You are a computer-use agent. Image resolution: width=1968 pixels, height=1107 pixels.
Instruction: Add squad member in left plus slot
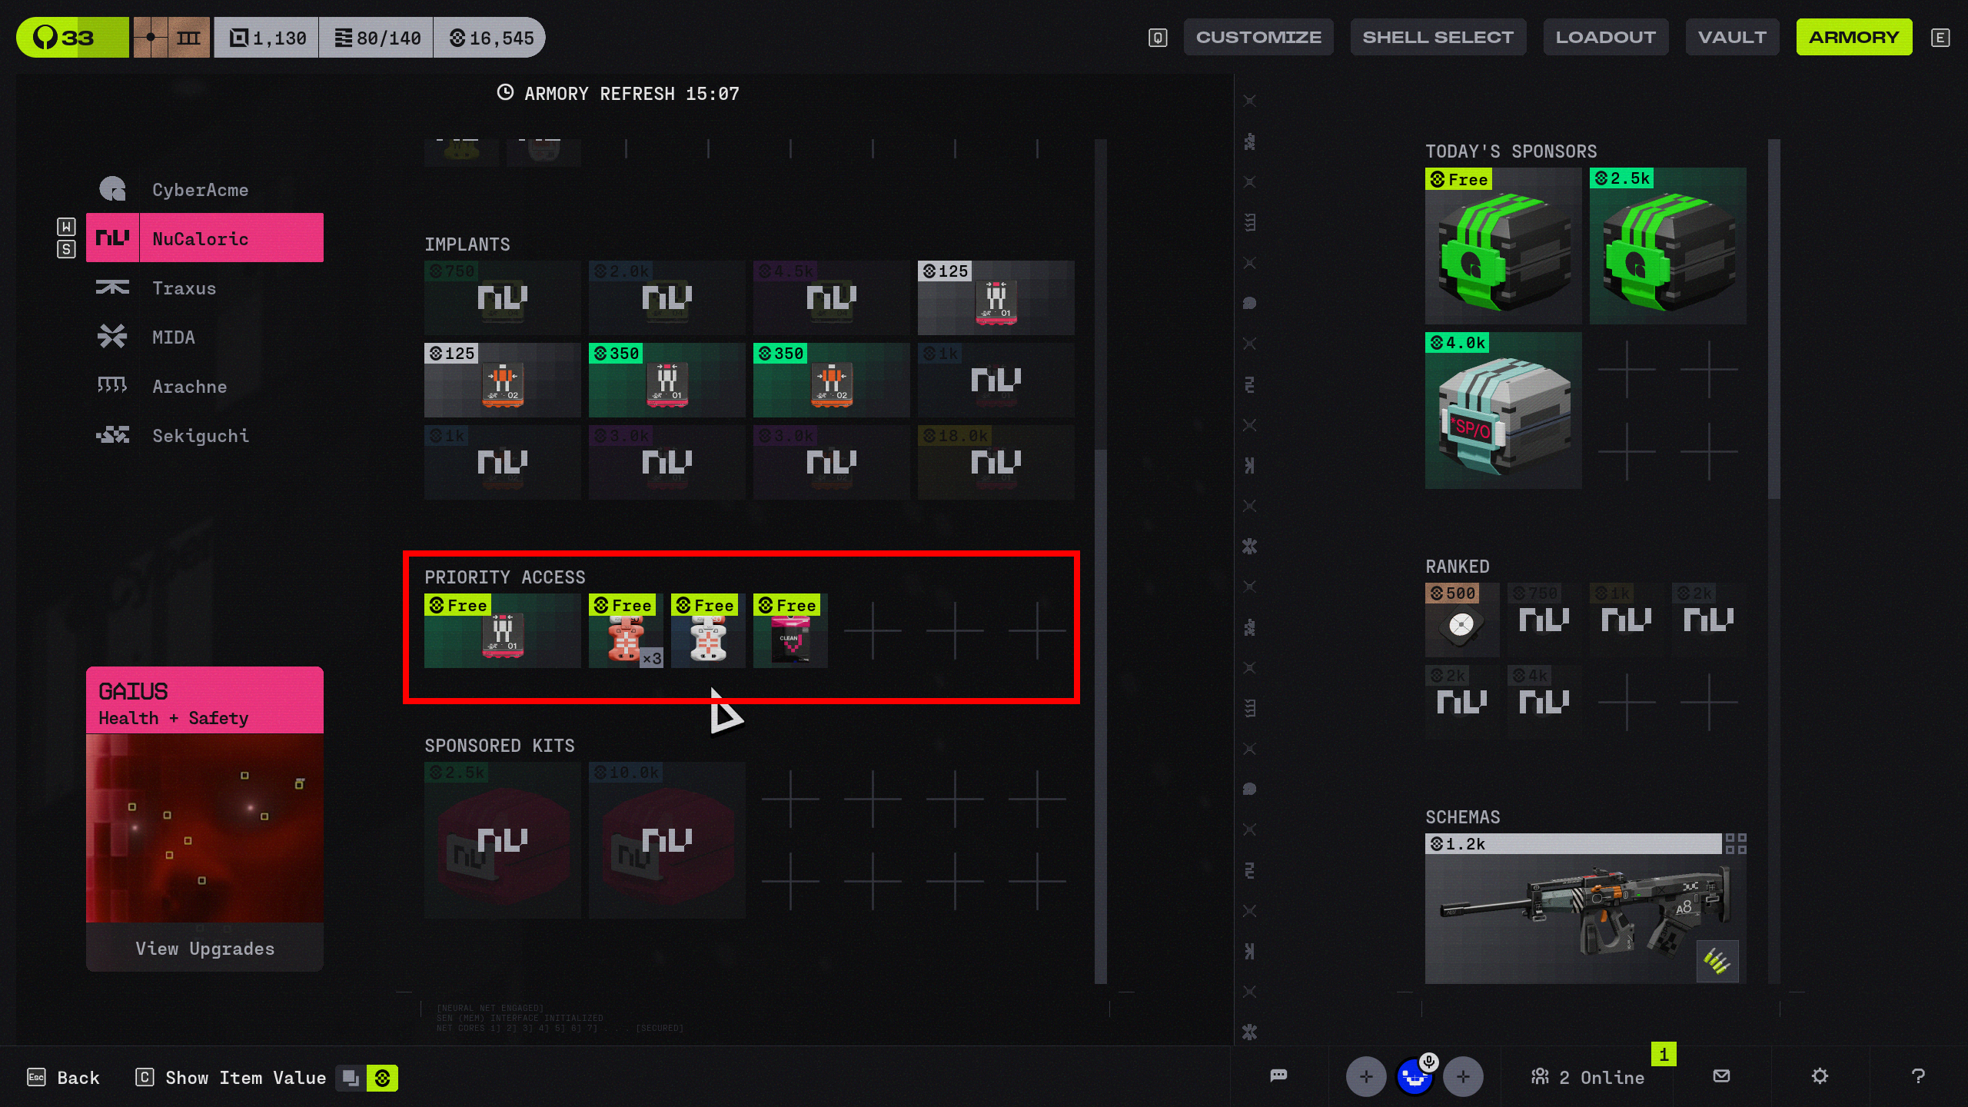[x=1365, y=1077]
